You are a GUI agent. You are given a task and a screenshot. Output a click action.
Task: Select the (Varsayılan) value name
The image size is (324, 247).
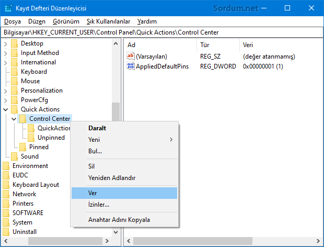152,57
